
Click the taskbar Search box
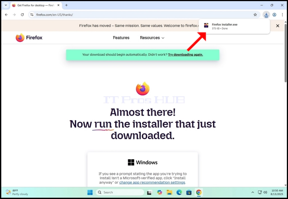click(120, 192)
